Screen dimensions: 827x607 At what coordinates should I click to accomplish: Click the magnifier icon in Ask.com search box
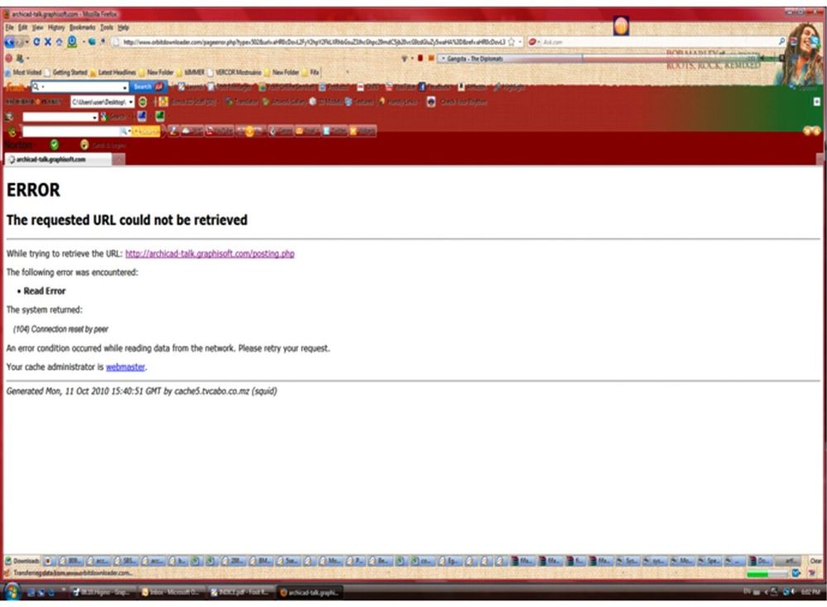point(781,41)
